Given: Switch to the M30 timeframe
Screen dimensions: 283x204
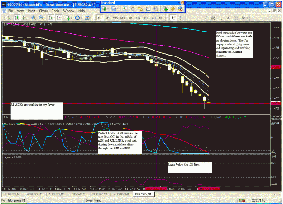Looking at the screenshot, I should (x=123, y=18).
